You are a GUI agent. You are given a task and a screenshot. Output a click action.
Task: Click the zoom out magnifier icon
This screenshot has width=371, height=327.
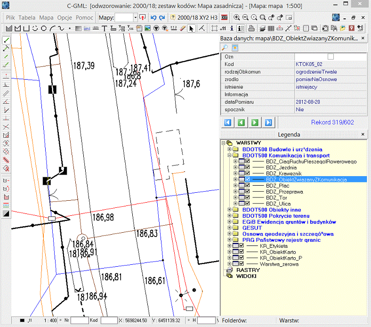[245, 17]
